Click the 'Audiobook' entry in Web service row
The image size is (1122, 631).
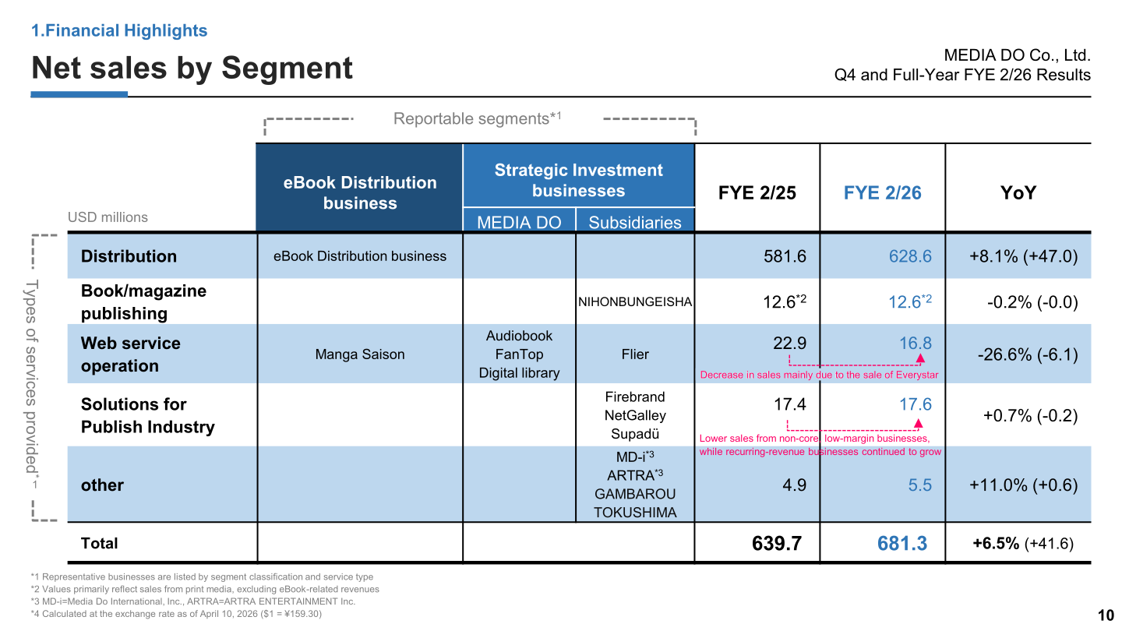coord(519,336)
